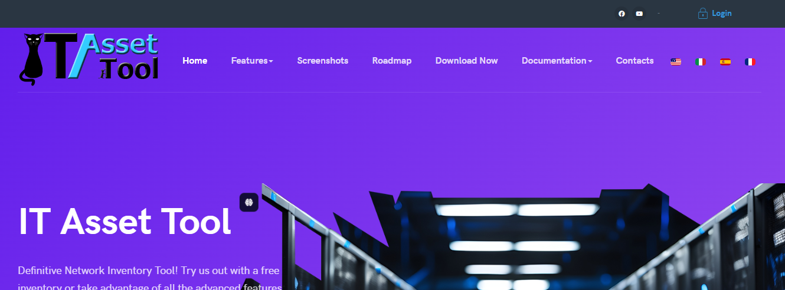Go to the Home menu item
This screenshot has width=785, height=290.
point(195,61)
